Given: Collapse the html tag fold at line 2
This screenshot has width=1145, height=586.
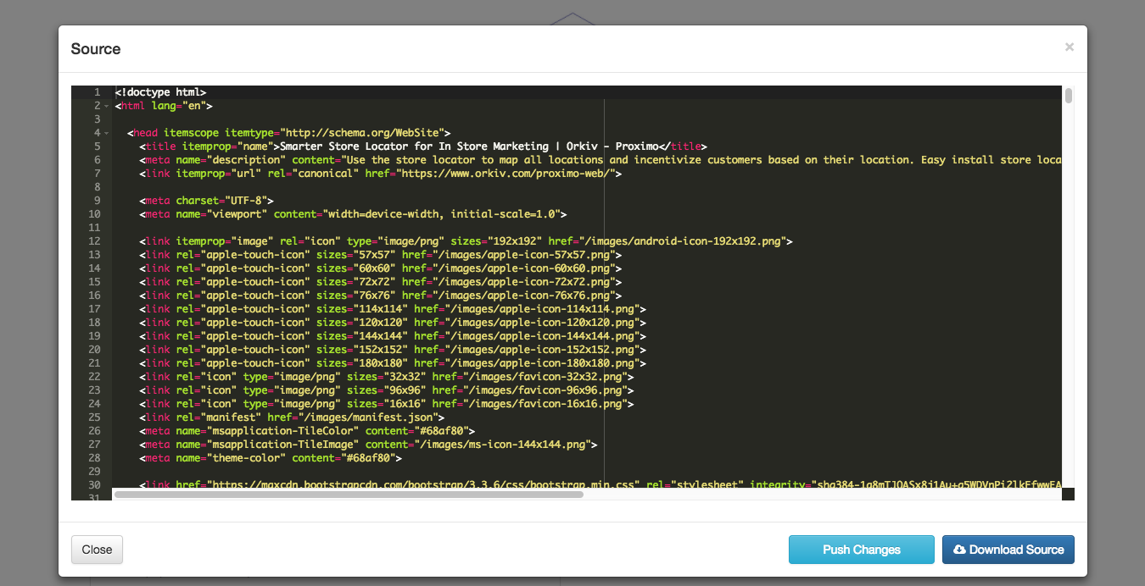Looking at the screenshot, I should pos(107,106).
